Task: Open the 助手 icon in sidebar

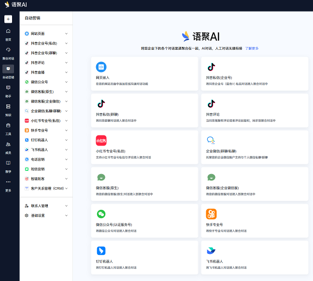Action: 8,88
